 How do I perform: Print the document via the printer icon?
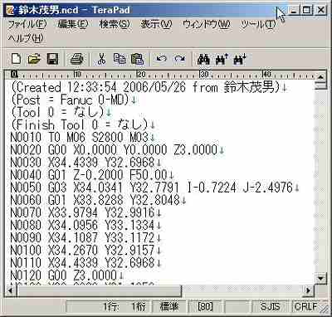point(76,59)
